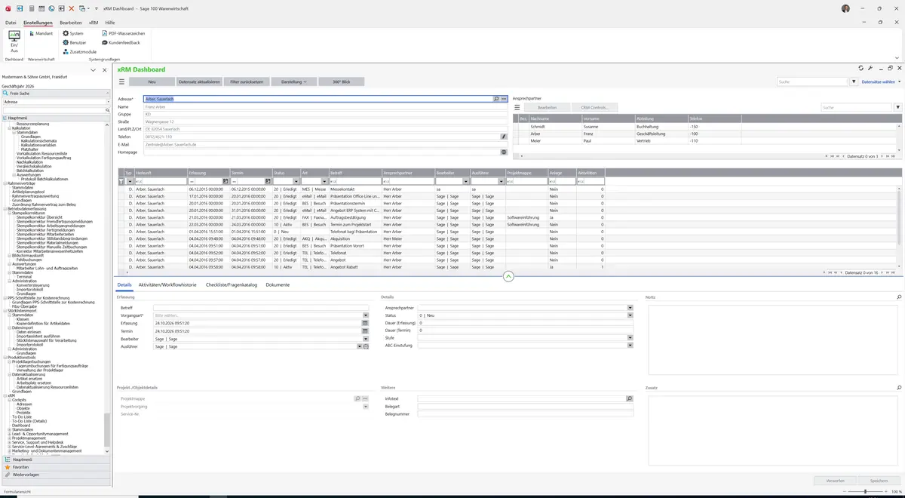Toggle the Dashboard Ein/Aus ribbon icon
The height and width of the screenshot is (498, 905).
pyautogui.click(x=14, y=41)
